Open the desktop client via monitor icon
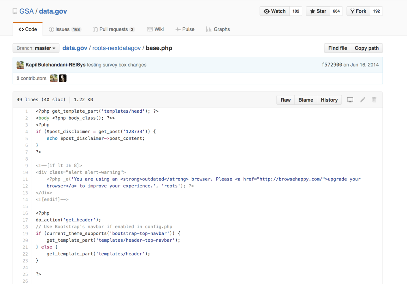Viewport: 407px width, 284px height. (350, 100)
